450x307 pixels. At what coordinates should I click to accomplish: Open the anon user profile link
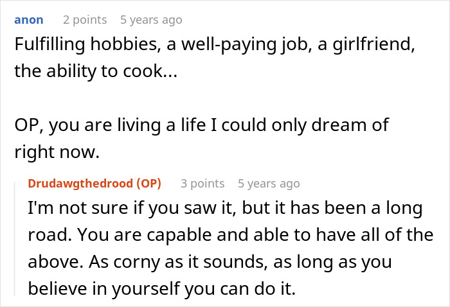point(29,20)
